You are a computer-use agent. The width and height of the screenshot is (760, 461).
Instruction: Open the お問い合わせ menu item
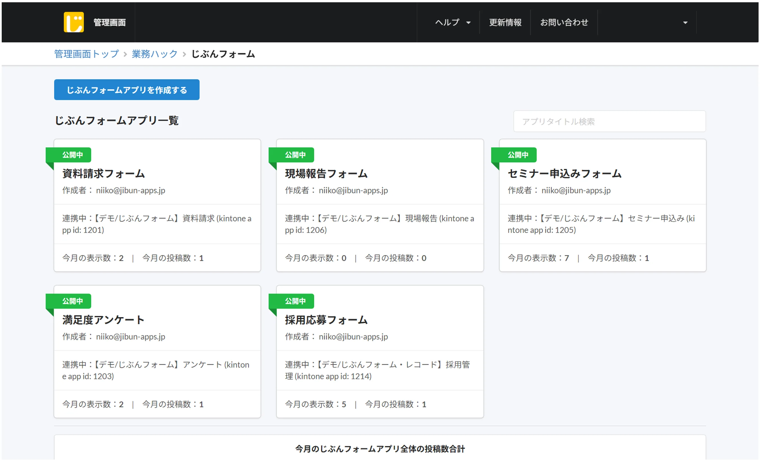[564, 22]
